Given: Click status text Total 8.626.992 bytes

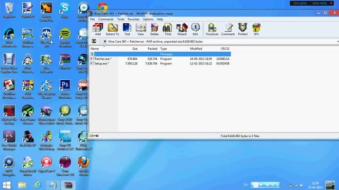Looking at the screenshot, I should 240,136.
